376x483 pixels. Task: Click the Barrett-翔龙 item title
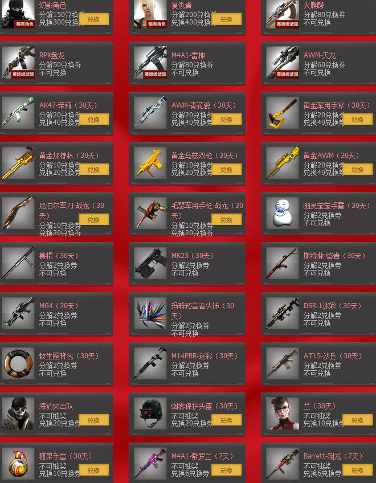click(333, 456)
